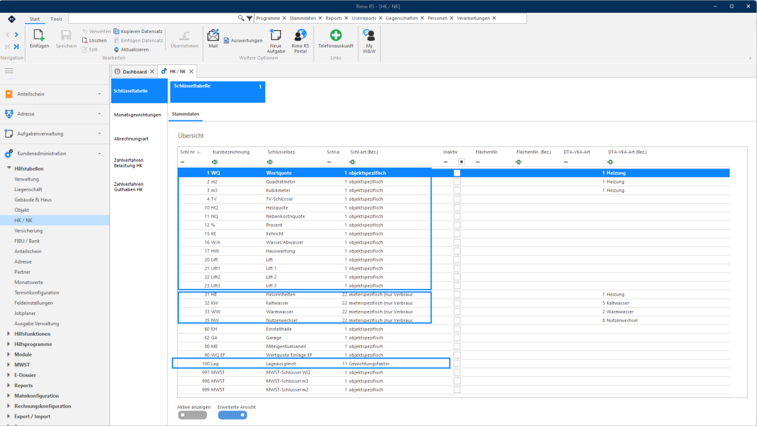Switch to the Tools ribbon tab

(56, 19)
